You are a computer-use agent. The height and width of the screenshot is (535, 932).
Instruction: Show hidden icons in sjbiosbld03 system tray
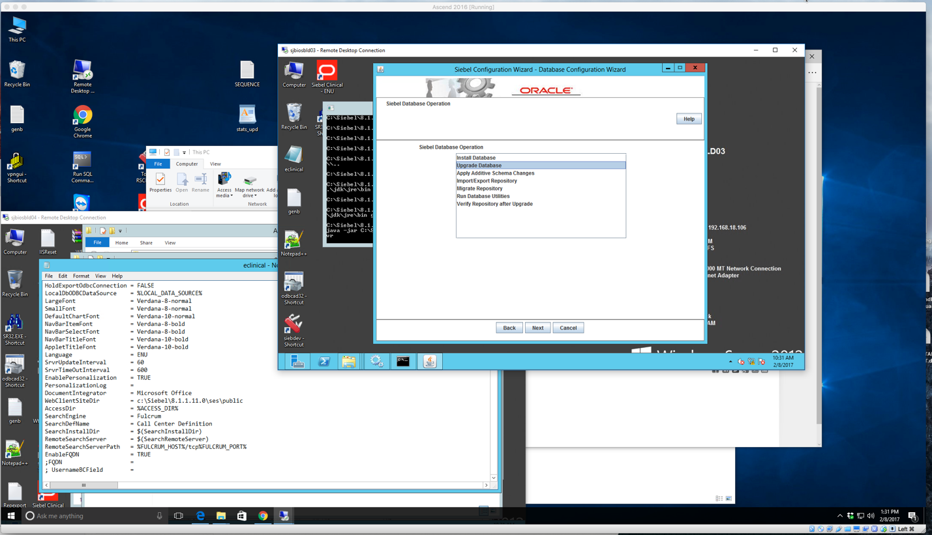[730, 362]
